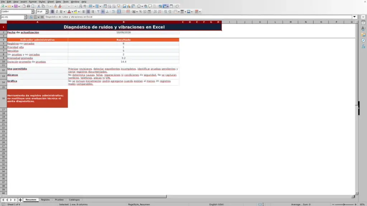Toggle Align Bottom vertical alignment
Viewport: 367px width, 206px height.
tap(107, 12)
